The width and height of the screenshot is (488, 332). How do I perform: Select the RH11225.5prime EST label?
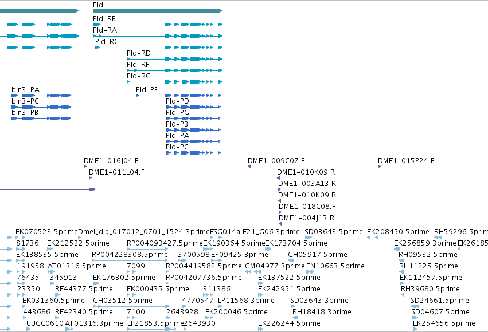(428, 267)
